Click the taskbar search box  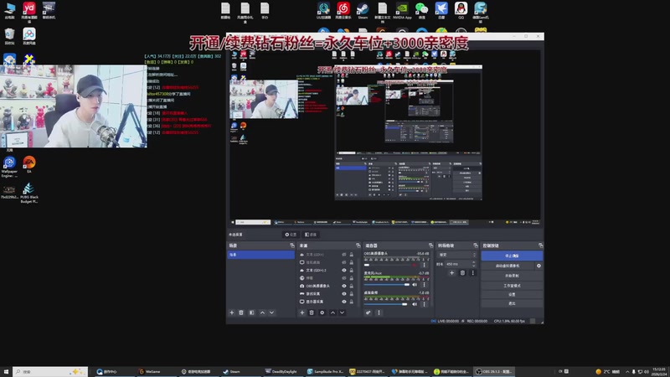pos(50,371)
